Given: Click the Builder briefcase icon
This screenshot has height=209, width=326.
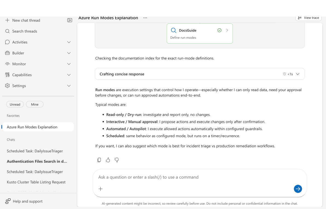Looking at the screenshot, I should coord(7,53).
